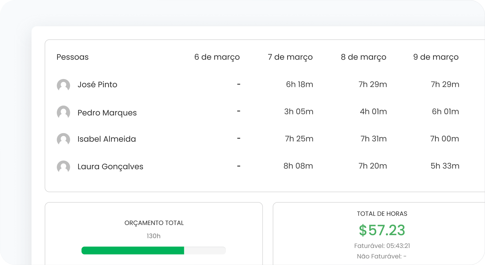Click Pedro Marques' avatar icon
485x265 pixels.
coord(63,112)
